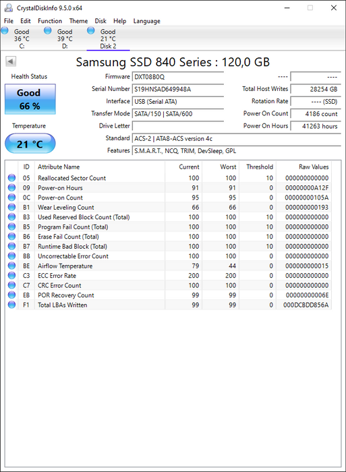
Task: Click status icon of Reallocated Sector Count row
Action: pos(11,178)
